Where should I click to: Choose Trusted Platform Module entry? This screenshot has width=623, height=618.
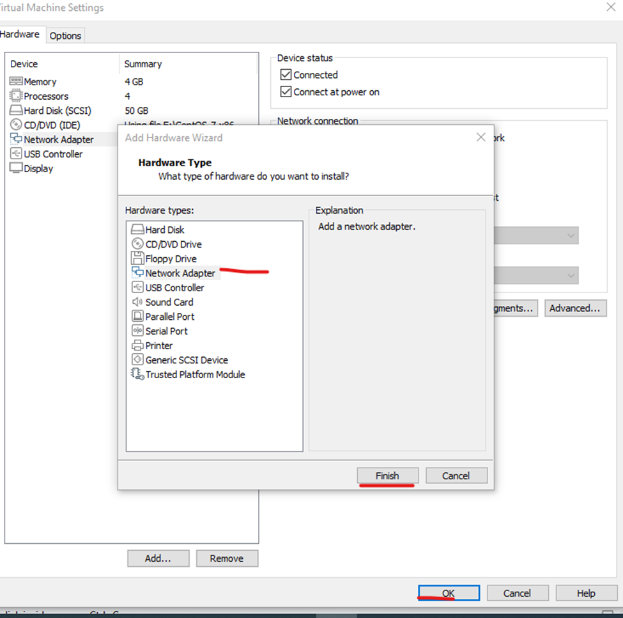[195, 375]
